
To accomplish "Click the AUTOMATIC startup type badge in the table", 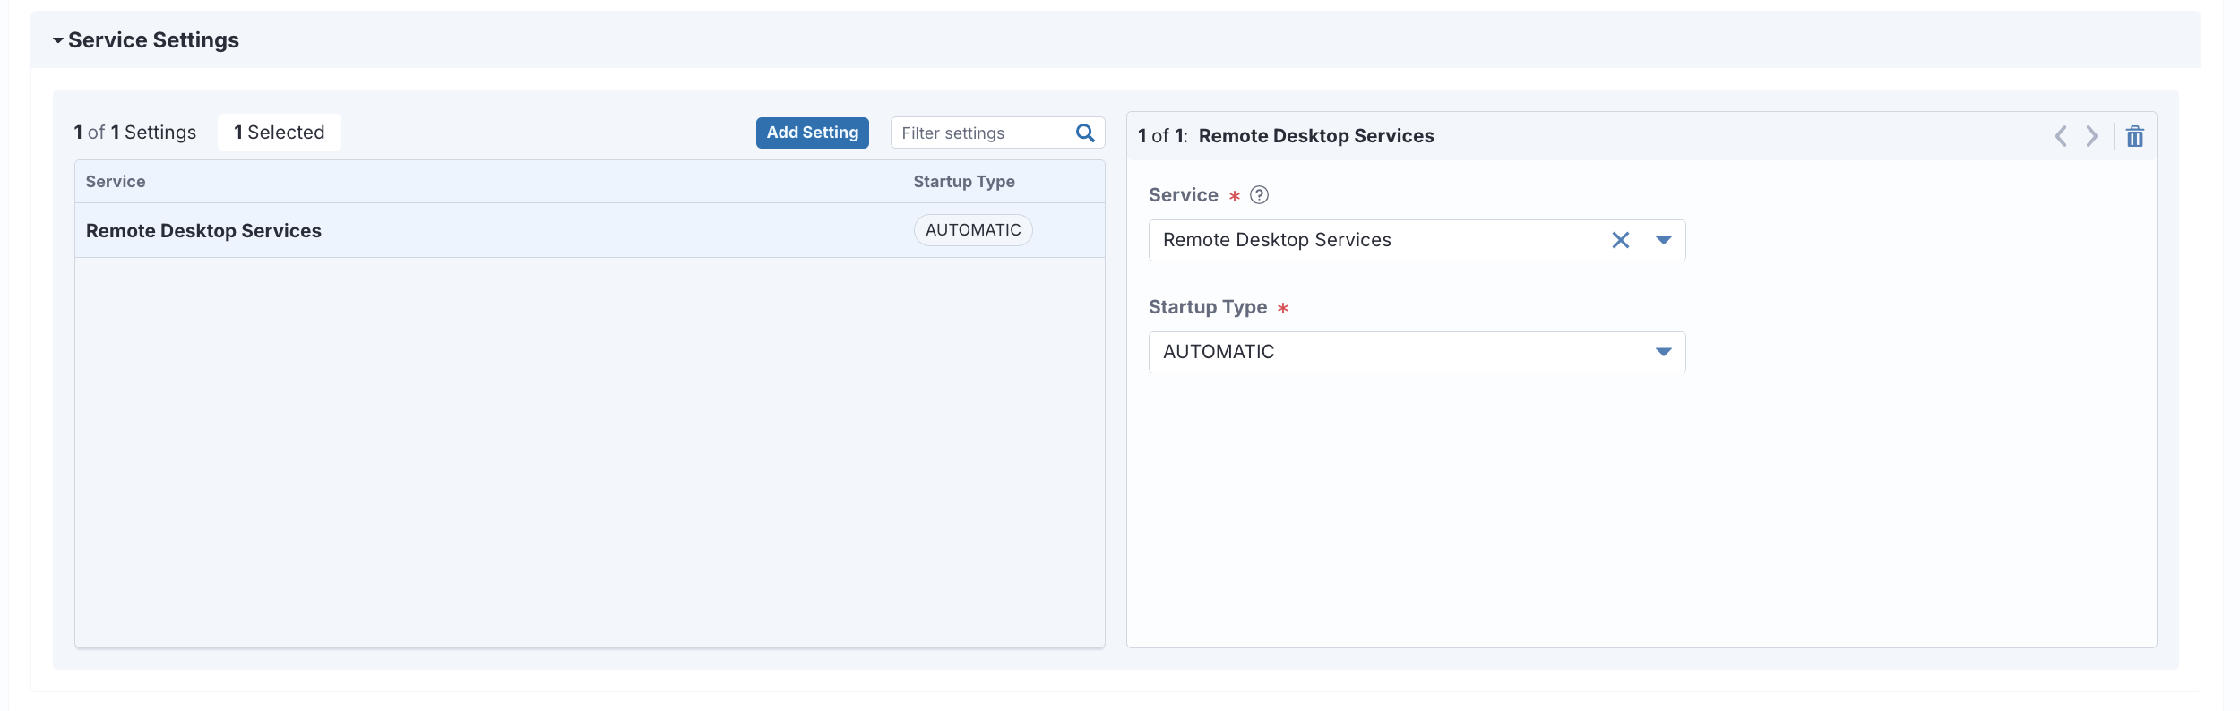I will (x=972, y=230).
